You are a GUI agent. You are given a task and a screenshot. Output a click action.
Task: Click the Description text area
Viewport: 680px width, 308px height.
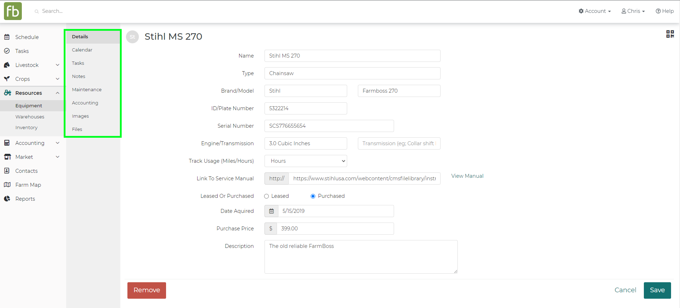coord(361,257)
